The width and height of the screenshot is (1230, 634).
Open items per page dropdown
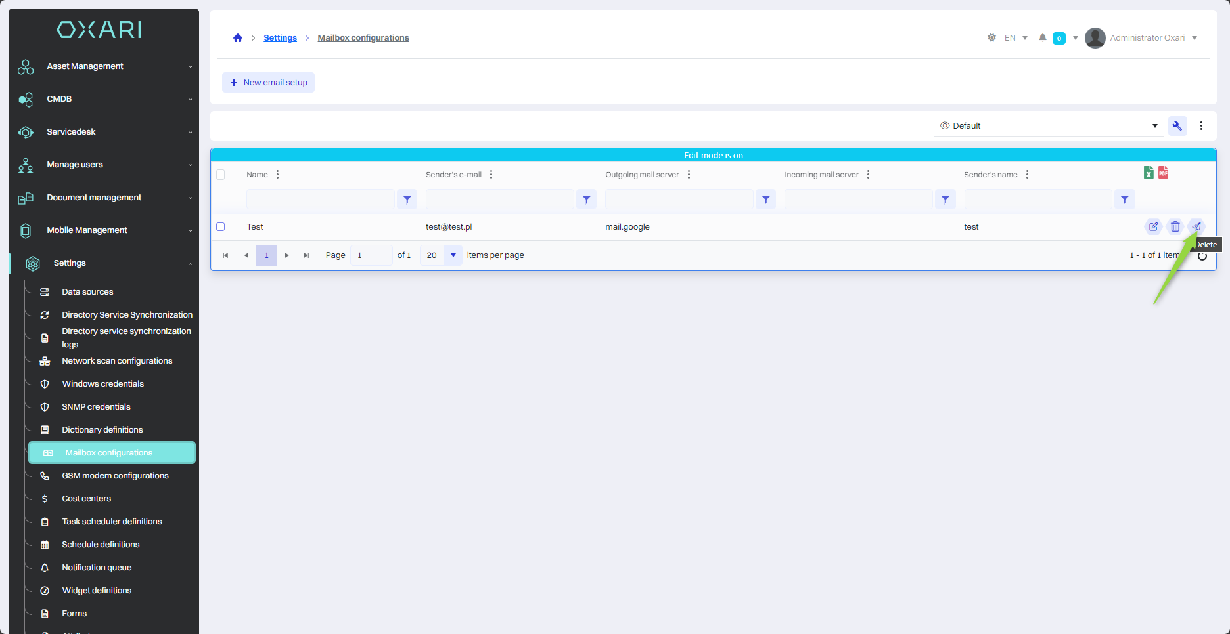453,255
